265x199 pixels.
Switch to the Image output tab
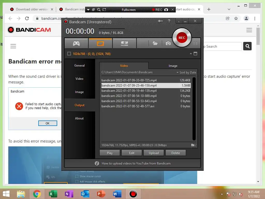[x=173, y=66]
